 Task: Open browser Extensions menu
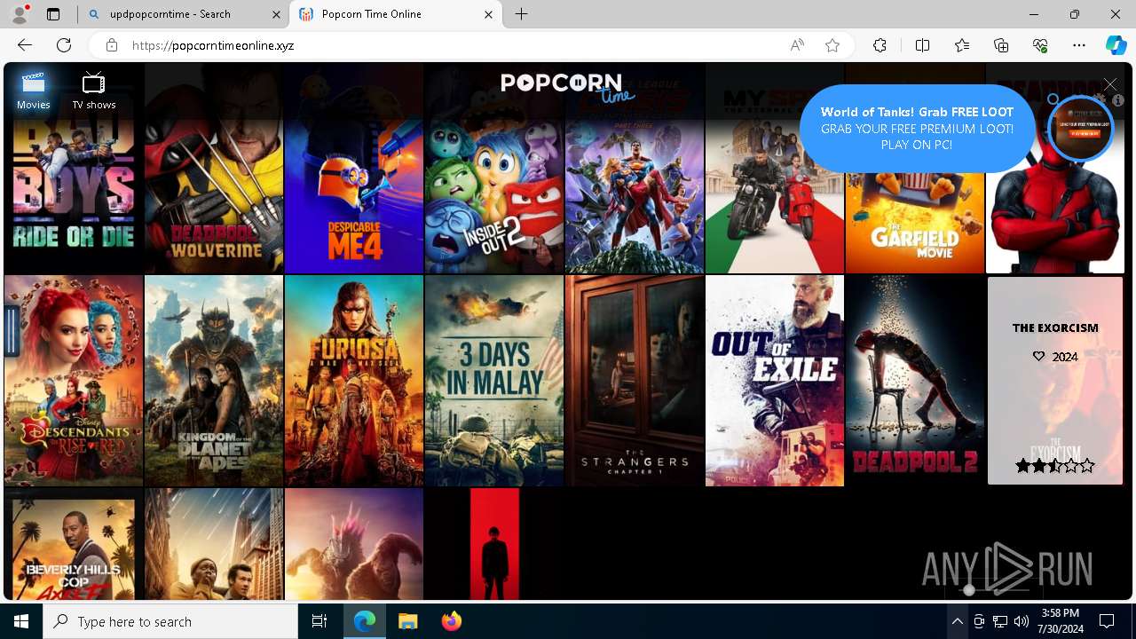[x=880, y=45]
